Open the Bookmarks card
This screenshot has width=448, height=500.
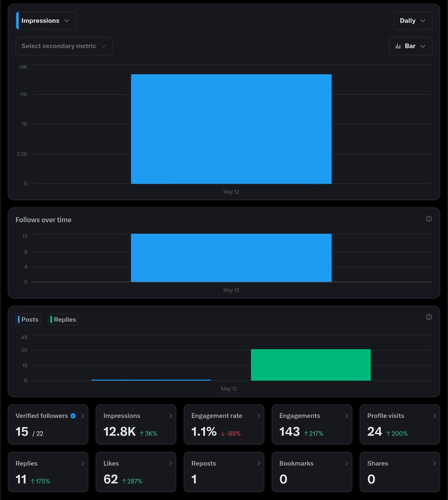(312, 472)
